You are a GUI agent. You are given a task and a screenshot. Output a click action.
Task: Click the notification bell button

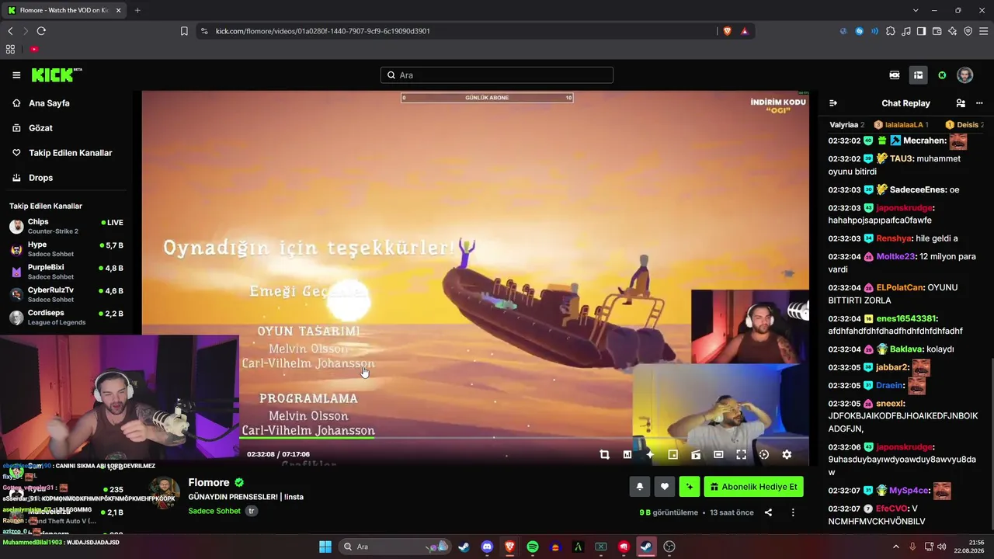pyautogui.click(x=640, y=487)
